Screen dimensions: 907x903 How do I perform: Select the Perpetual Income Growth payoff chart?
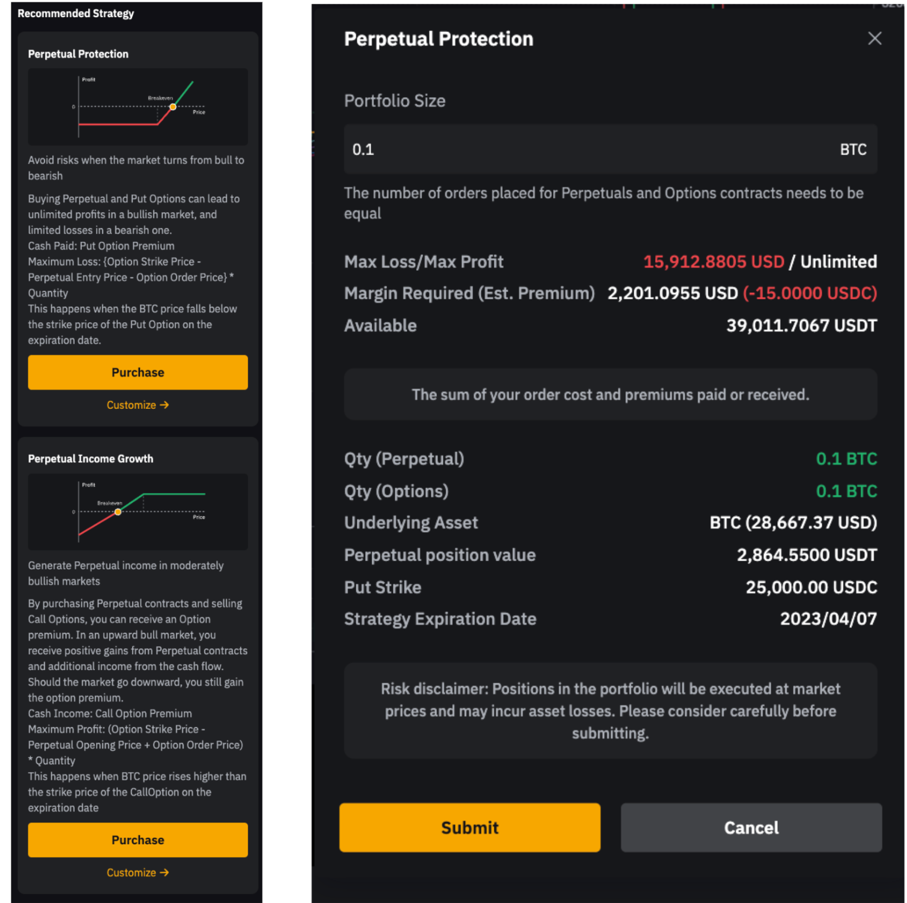coord(138,512)
